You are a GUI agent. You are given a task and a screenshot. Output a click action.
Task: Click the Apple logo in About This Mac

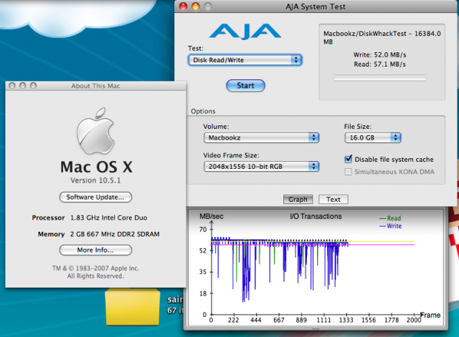95,131
